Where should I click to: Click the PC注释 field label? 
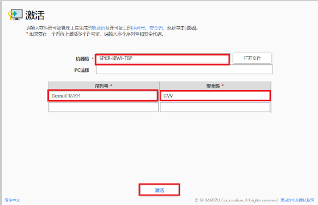point(81,70)
